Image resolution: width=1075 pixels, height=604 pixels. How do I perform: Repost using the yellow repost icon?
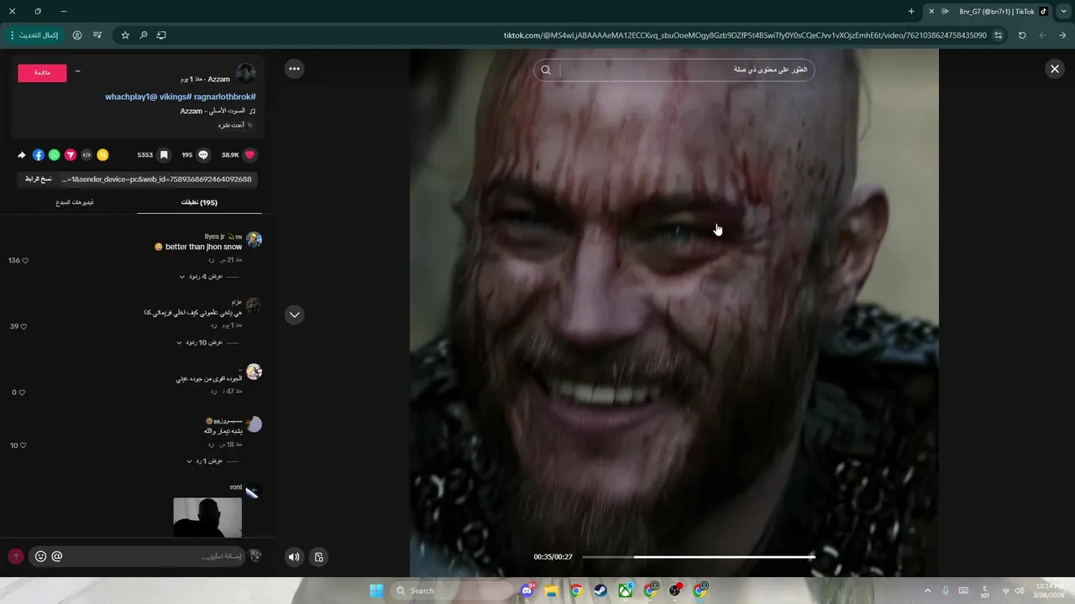(102, 155)
